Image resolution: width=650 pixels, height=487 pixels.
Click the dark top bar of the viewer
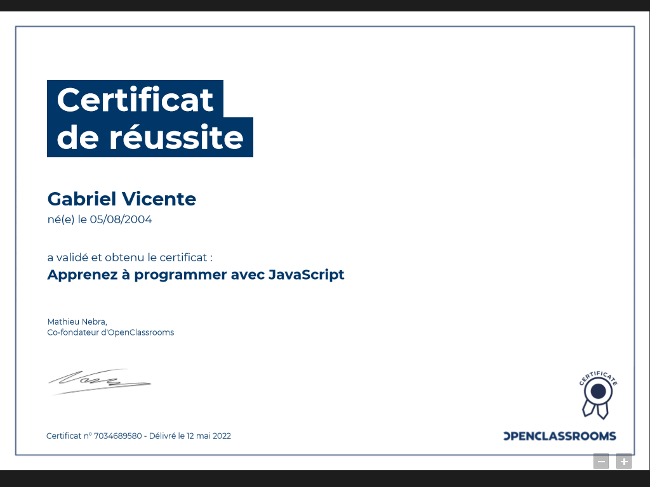(325, 5)
